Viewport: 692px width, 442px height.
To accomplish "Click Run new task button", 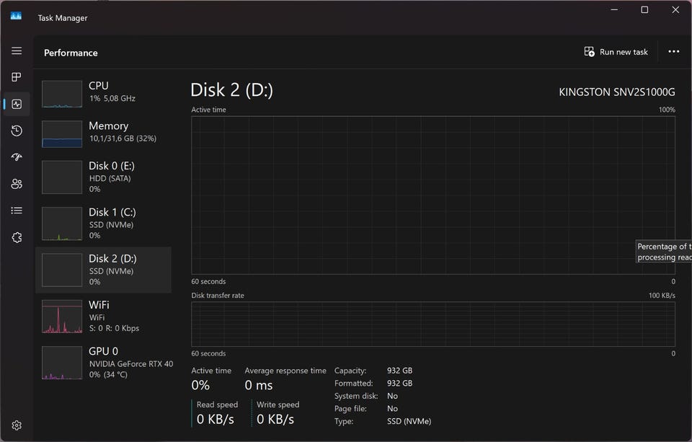I will 616,52.
